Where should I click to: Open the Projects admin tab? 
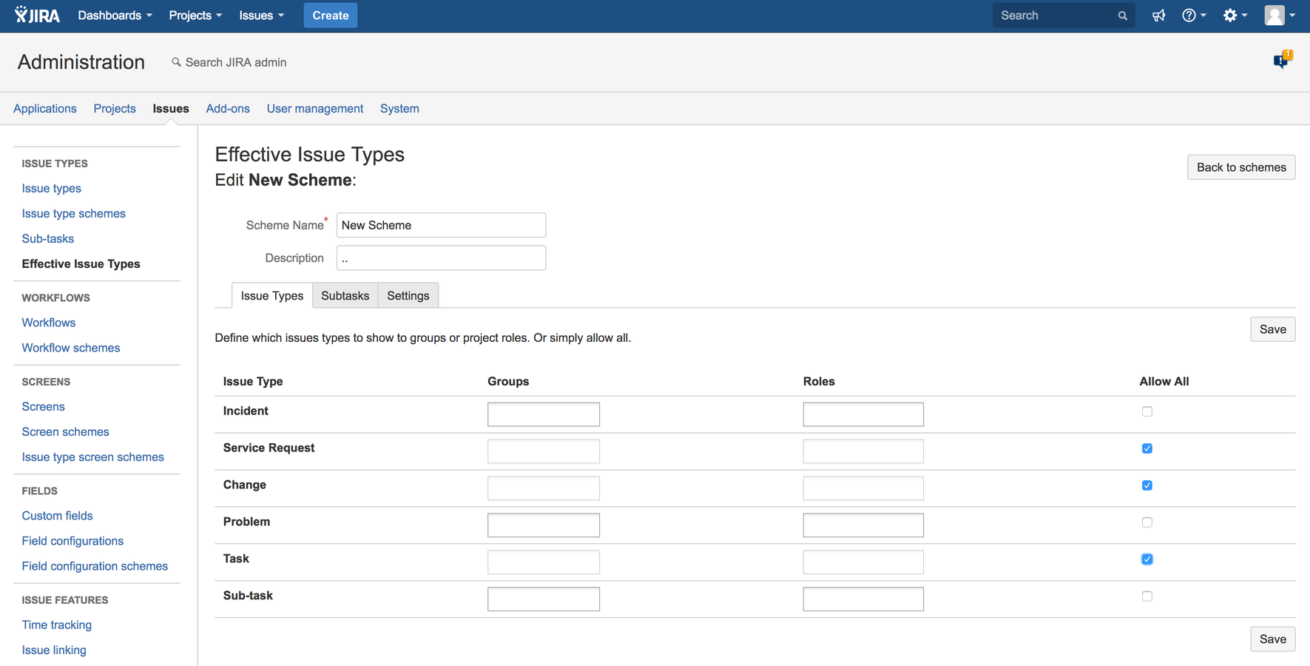tap(115, 108)
